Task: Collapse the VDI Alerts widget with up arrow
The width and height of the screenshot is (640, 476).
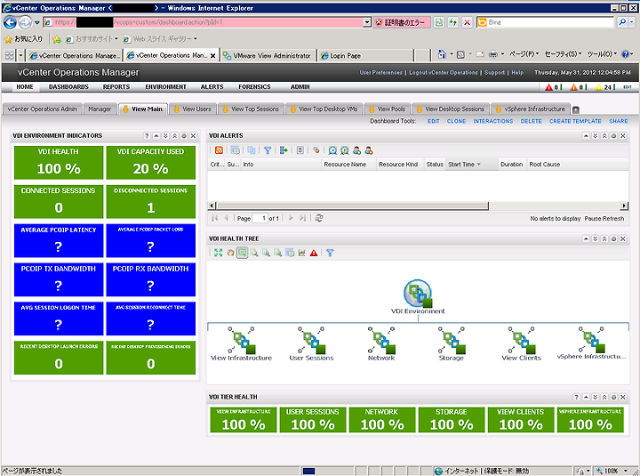Action: click(x=586, y=135)
